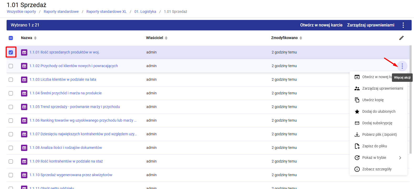Sort by Zmodyfikowano column arrows
This screenshot has width=414, height=189.
301,38
